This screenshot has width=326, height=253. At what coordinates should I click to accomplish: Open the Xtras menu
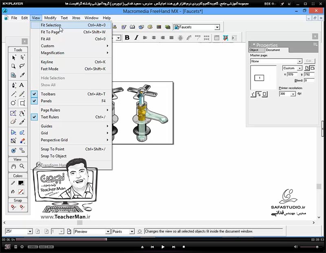pyautogui.click(x=76, y=18)
